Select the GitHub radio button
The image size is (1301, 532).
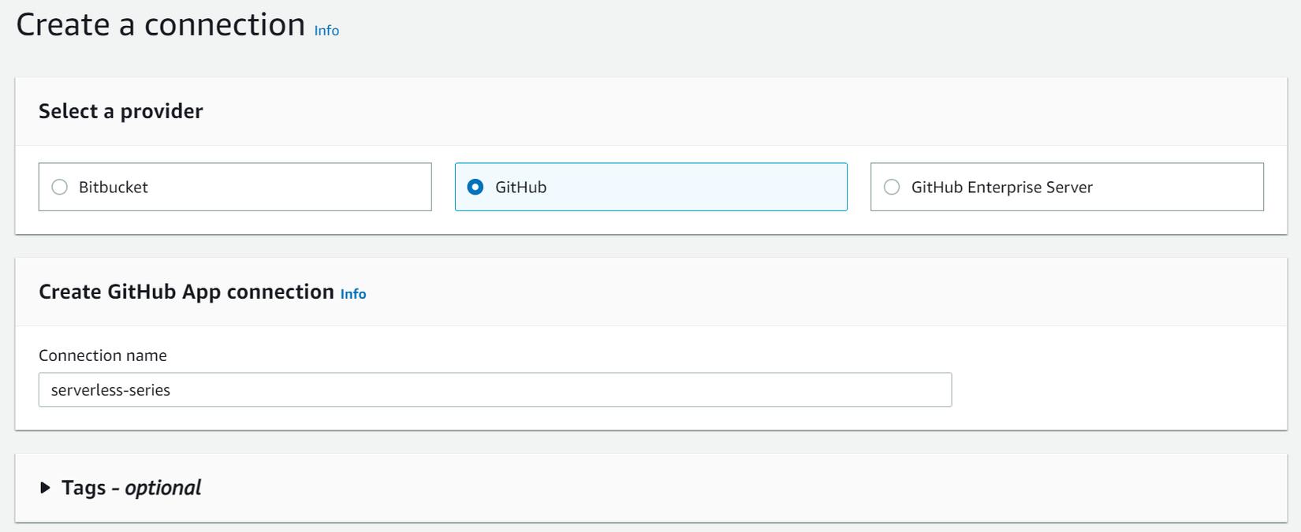(475, 187)
